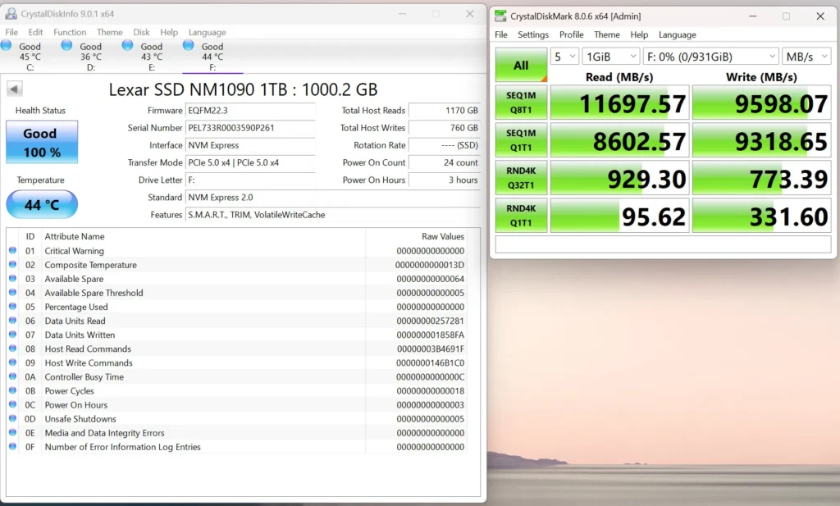Screen dimensions: 840x506
Task: Click status orb for Host Read Commands
Action: [13, 348]
